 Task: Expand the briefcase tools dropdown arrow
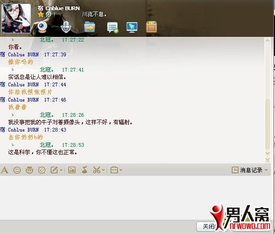tap(121, 170)
